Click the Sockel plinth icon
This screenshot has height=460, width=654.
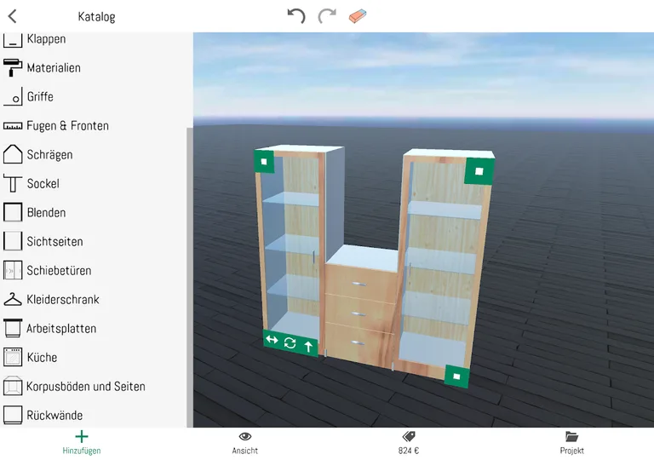pyautogui.click(x=13, y=184)
